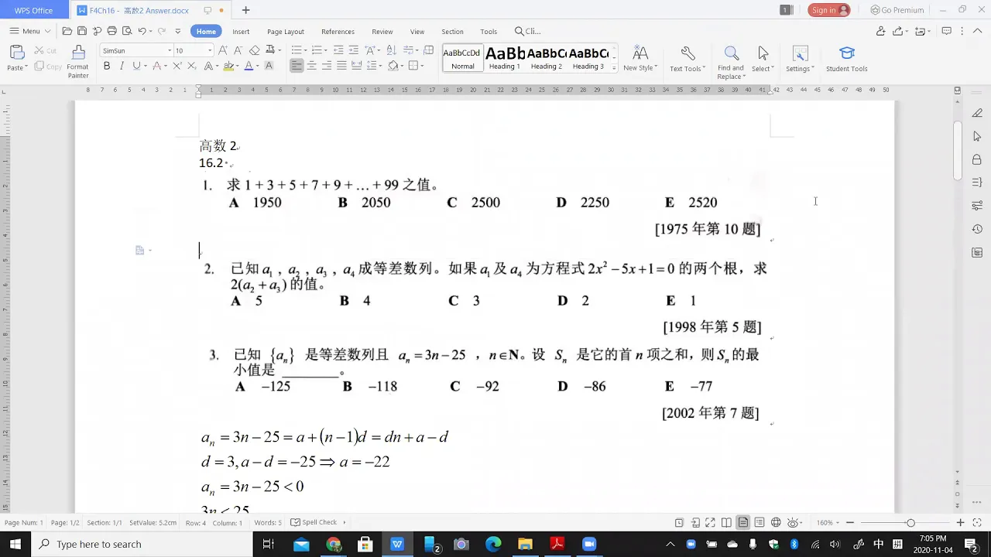This screenshot has width=991, height=557.
Task: Toggle subscript formatting
Action: [x=192, y=66]
